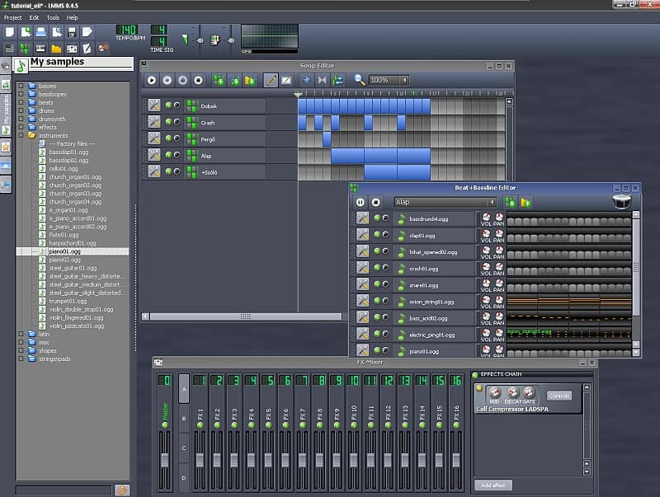Click the add beat/bassline icon in Song Editor
This screenshot has height=497, width=660.
tap(219, 80)
